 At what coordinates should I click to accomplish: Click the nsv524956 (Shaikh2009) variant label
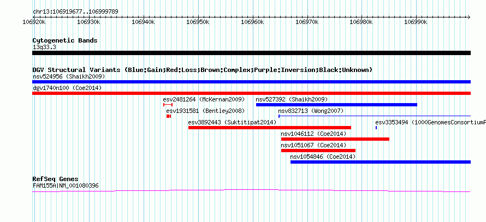69,76
